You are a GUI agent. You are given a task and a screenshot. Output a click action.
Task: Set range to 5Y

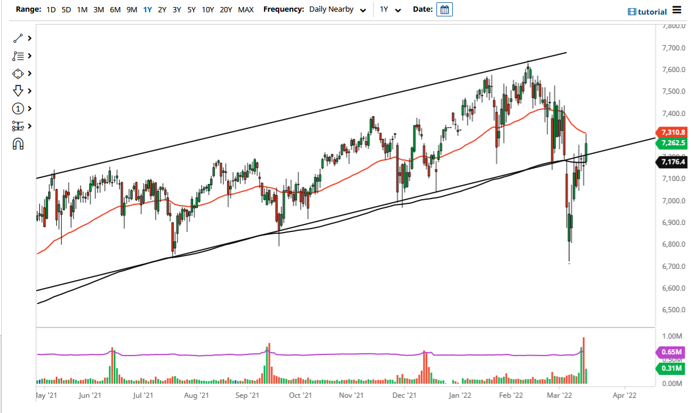point(191,10)
